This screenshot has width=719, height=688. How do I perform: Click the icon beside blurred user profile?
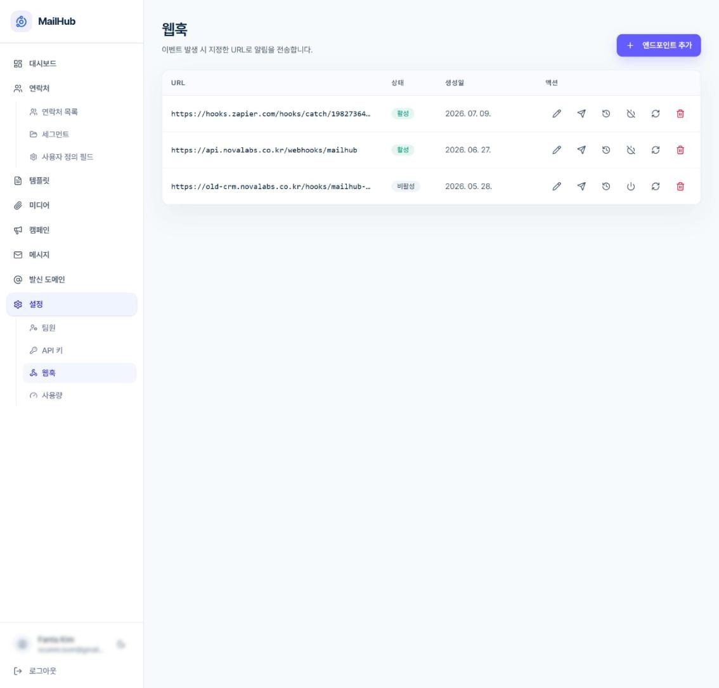click(x=121, y=644)
